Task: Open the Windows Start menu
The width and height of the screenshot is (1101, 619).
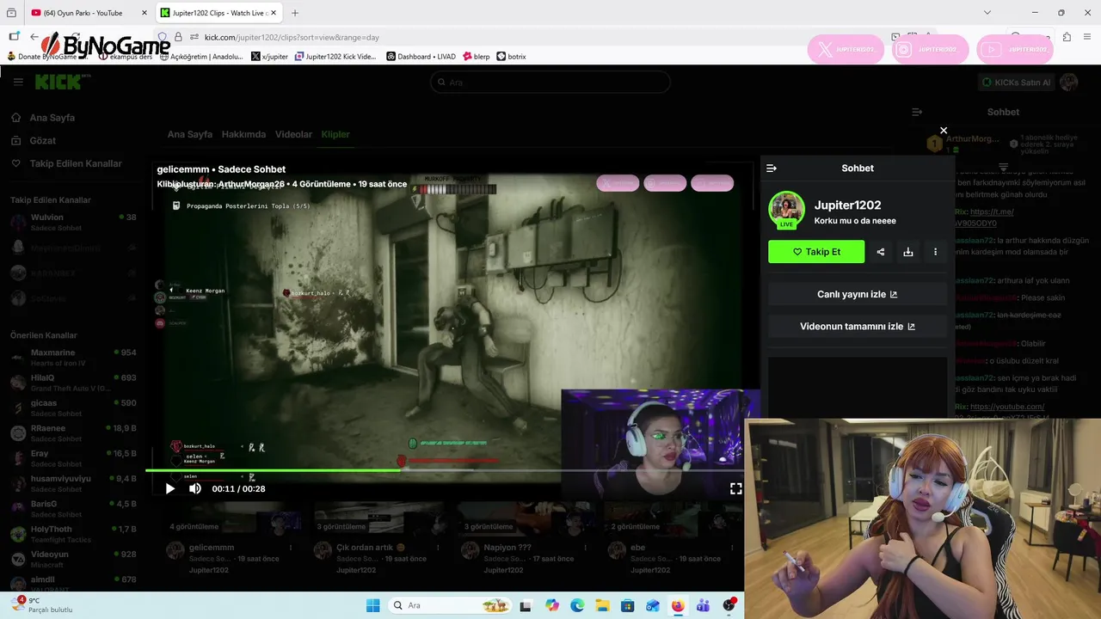Action: 372,605
